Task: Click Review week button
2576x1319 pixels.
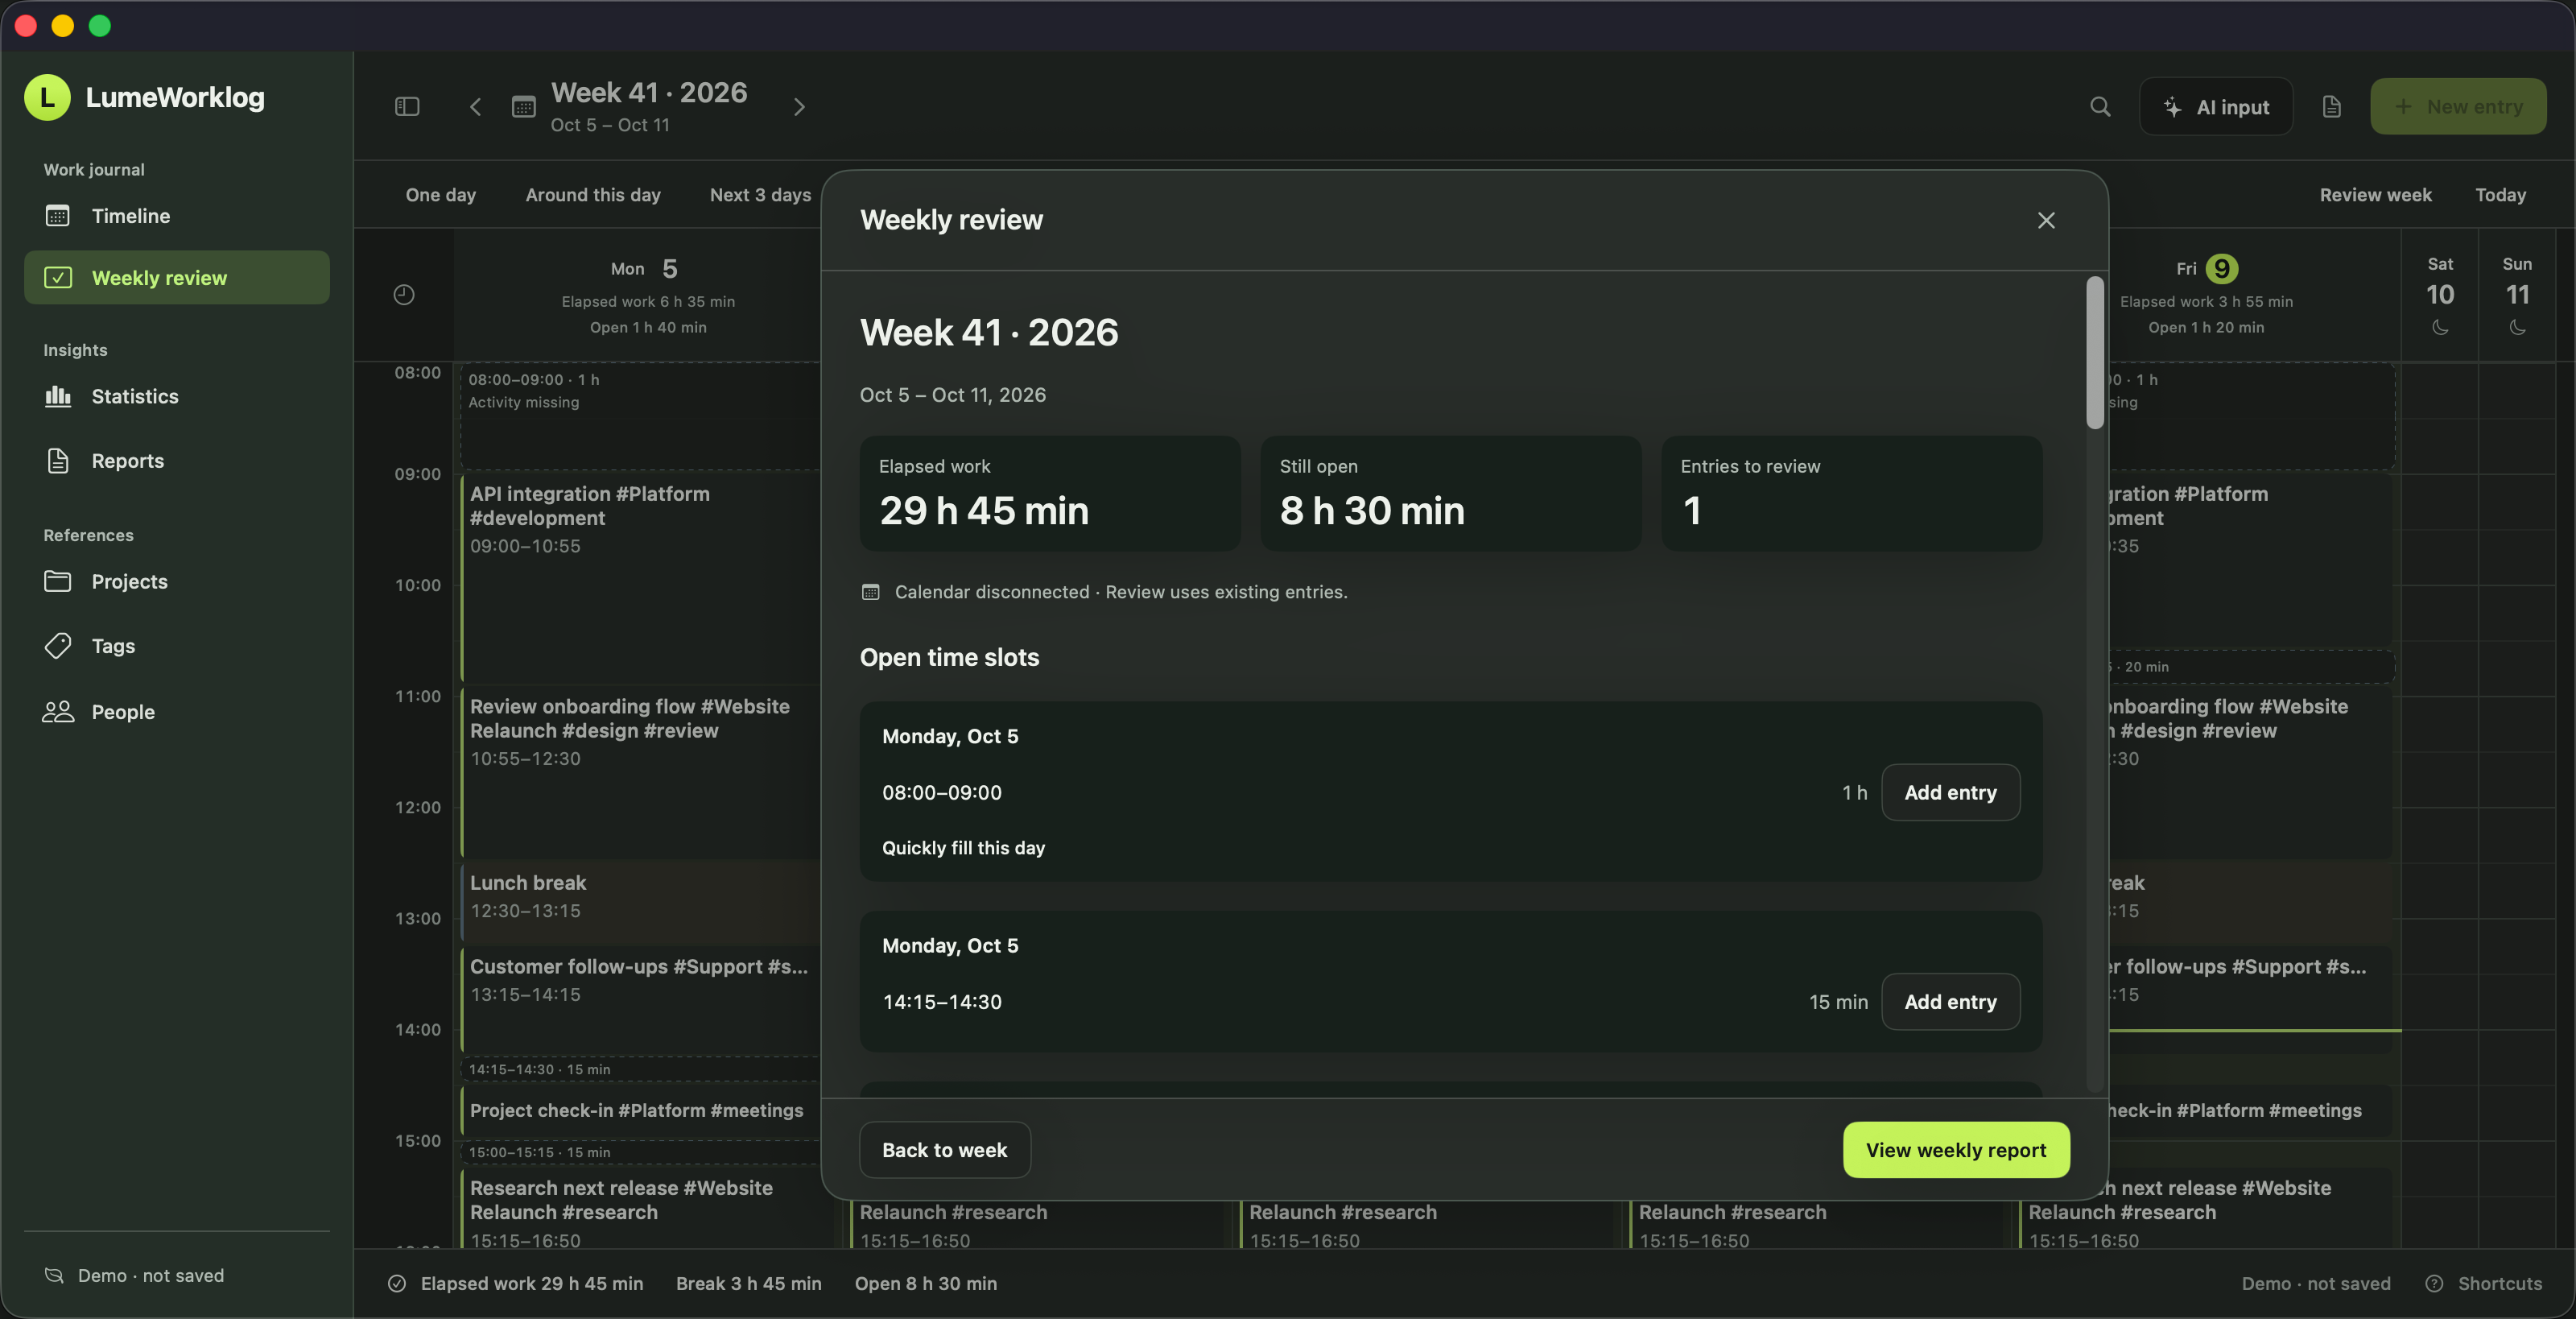Action: coord(2375,195)
